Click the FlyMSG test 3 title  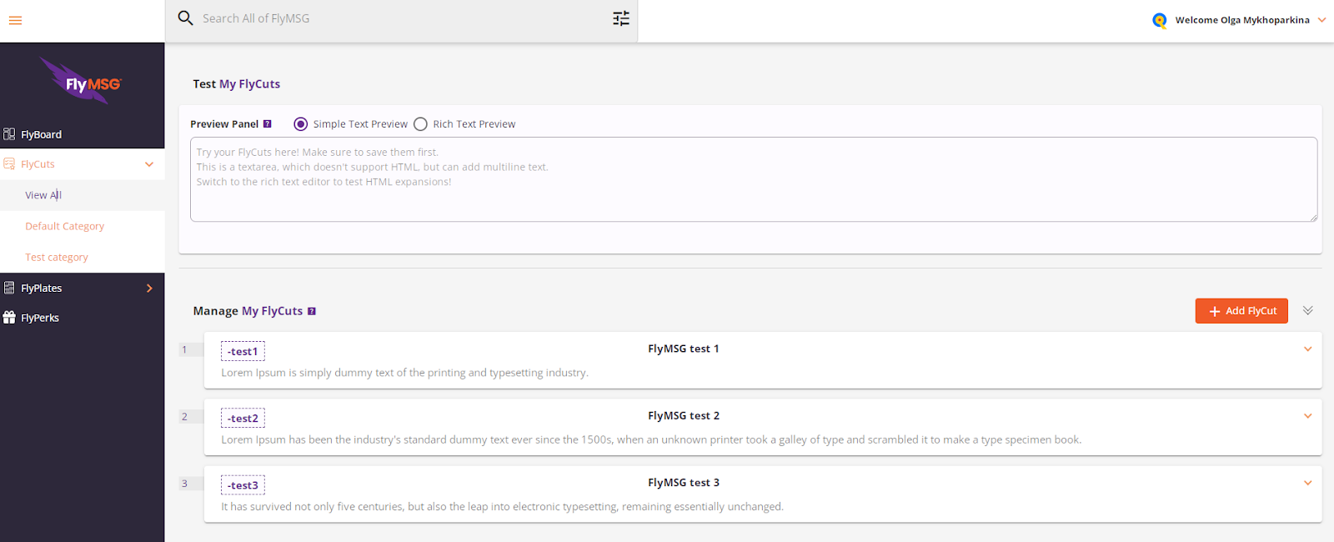point(684,482)
